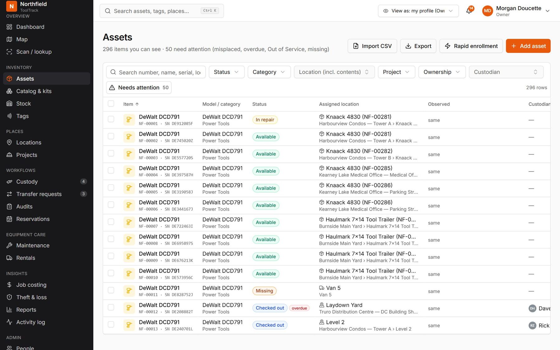Click the Tags sidebar icon
Viewport: 560px width, 350px height.
tap(9, 116)
